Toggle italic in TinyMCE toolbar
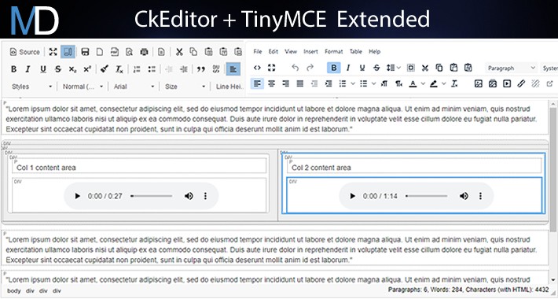This screenshot has height=299, width=558. [348, 68]
